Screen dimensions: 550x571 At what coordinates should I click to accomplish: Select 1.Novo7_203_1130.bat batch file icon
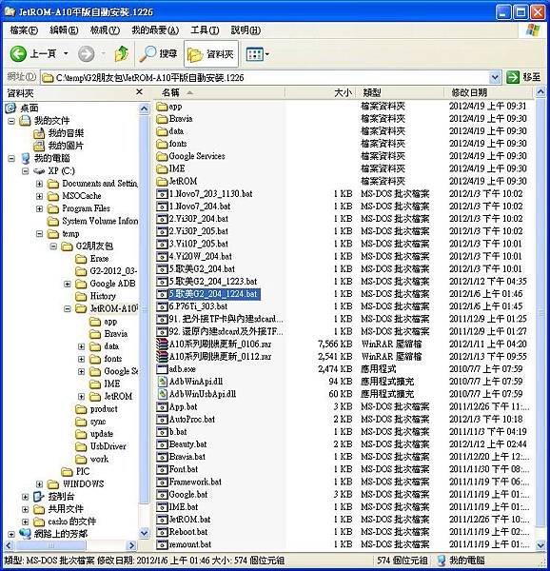coord(162,194)
